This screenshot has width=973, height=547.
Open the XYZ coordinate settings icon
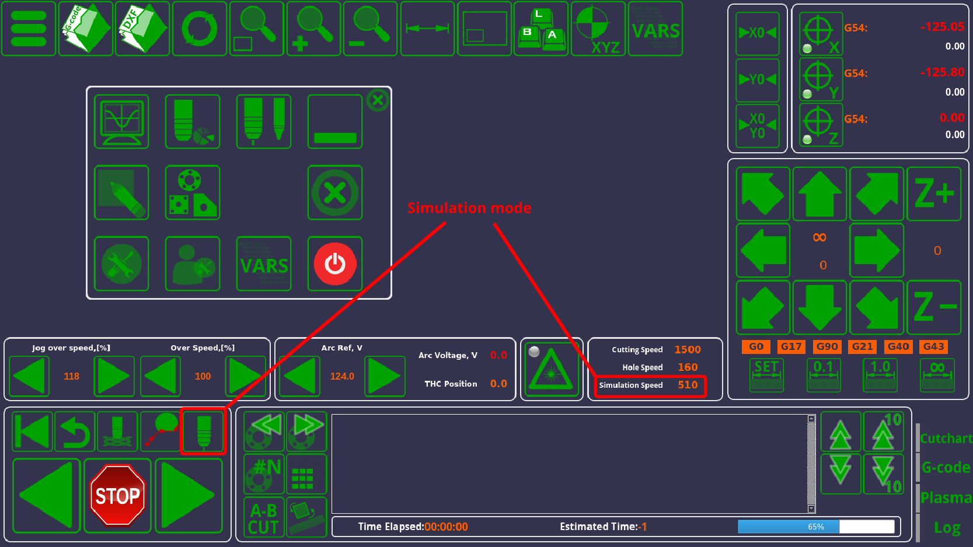click(598, 29)
